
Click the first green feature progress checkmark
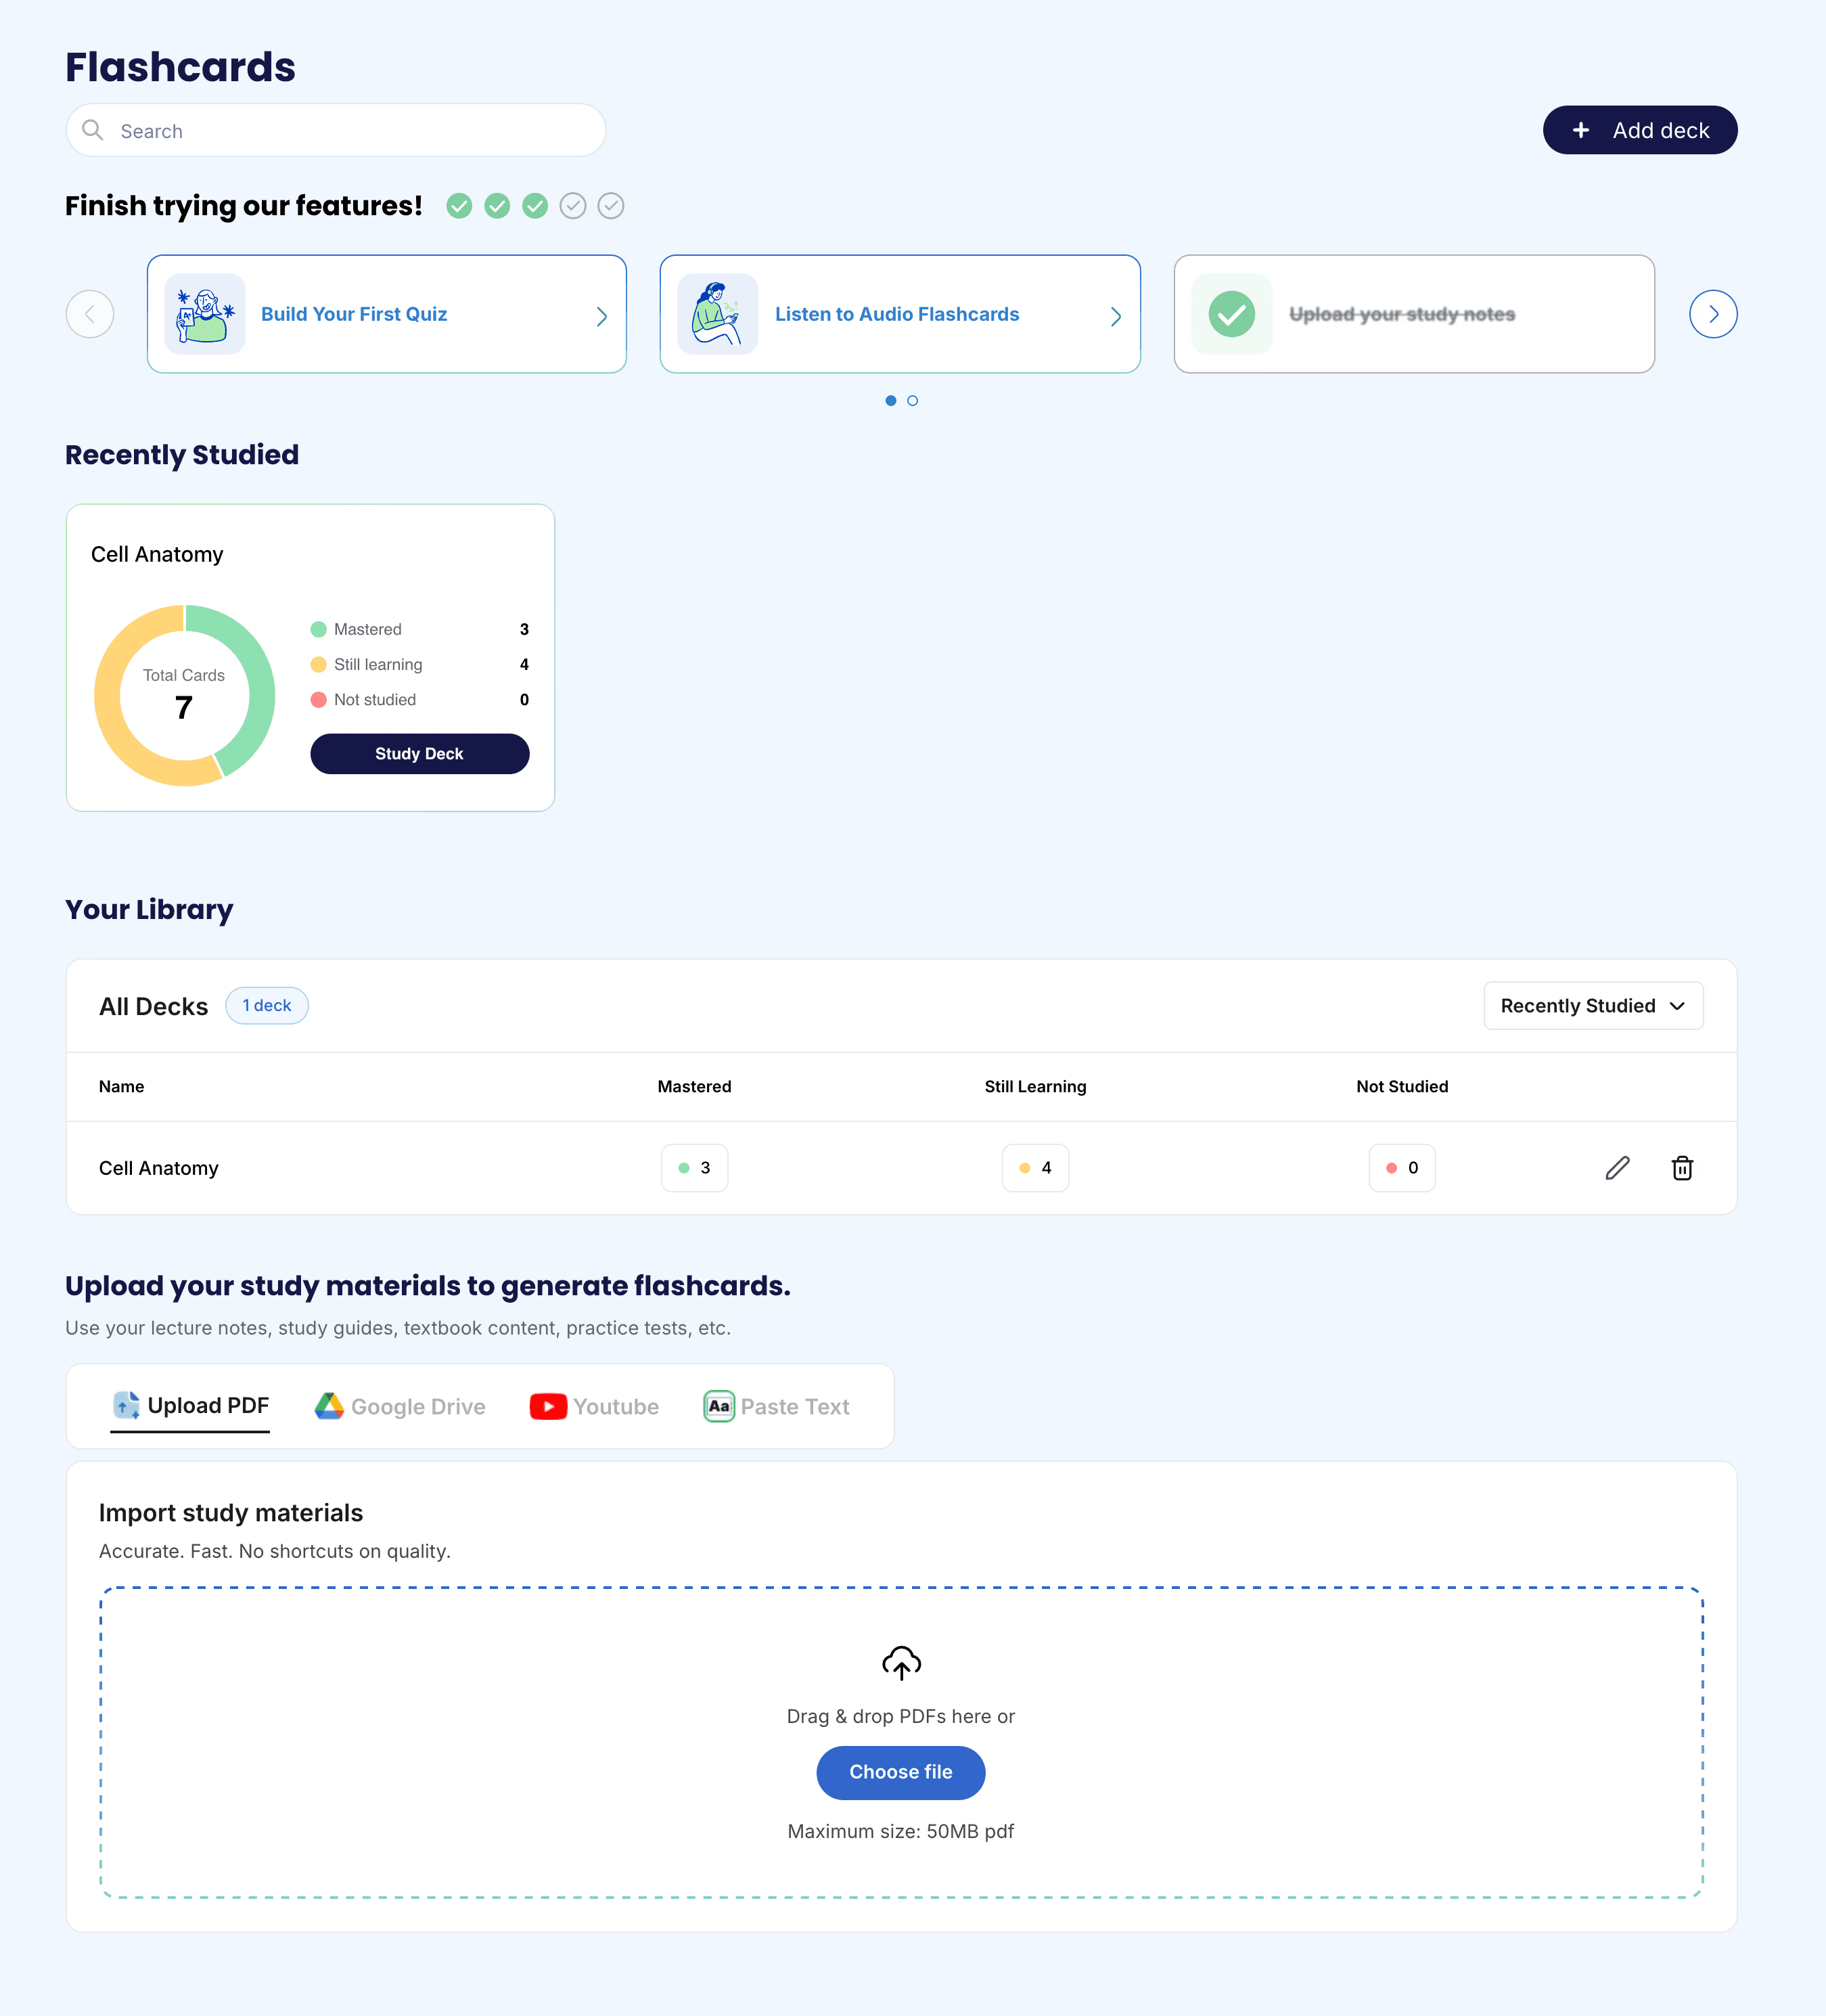tap(459, 206)
